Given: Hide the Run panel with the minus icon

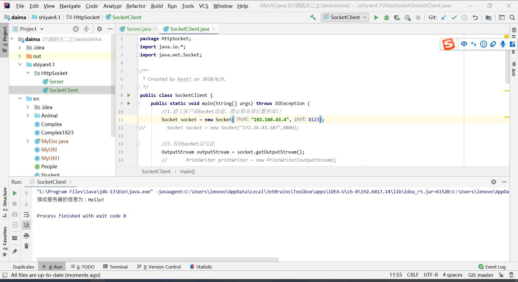Looking at the screenshot, I should click(x=504, y=182).
